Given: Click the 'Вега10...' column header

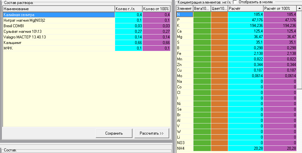Looking at the screenshot, I should [x=202, y=9].
